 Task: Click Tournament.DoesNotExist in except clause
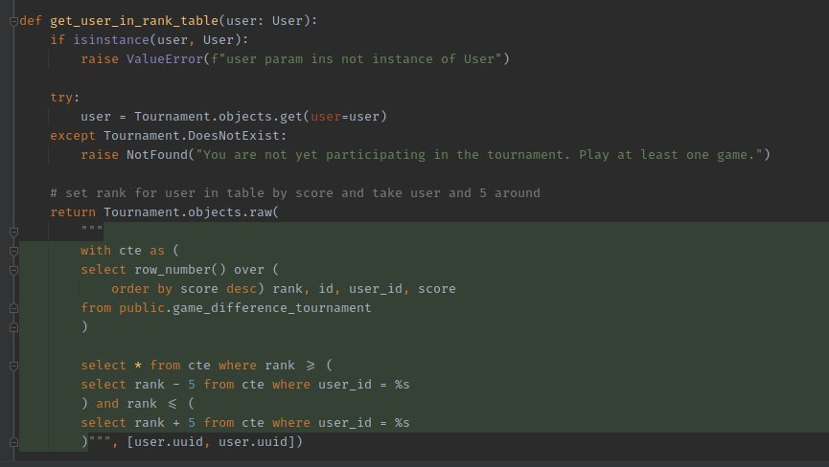(x=192, y=136)
